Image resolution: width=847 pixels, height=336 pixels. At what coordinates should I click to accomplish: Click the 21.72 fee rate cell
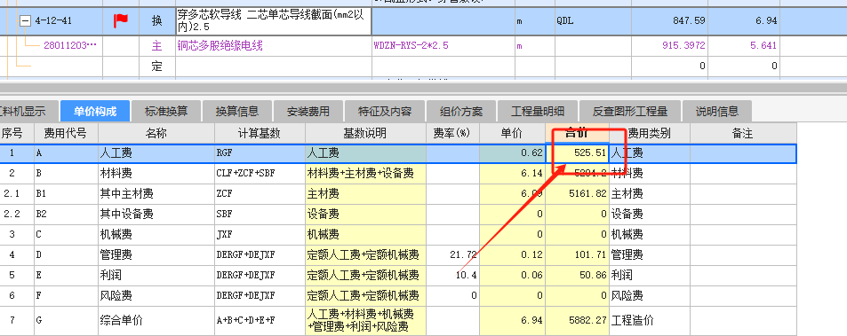[452, 254]
